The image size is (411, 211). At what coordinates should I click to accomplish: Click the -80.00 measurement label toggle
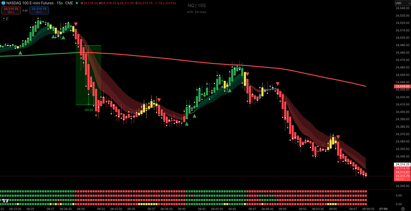click(88, 109)
